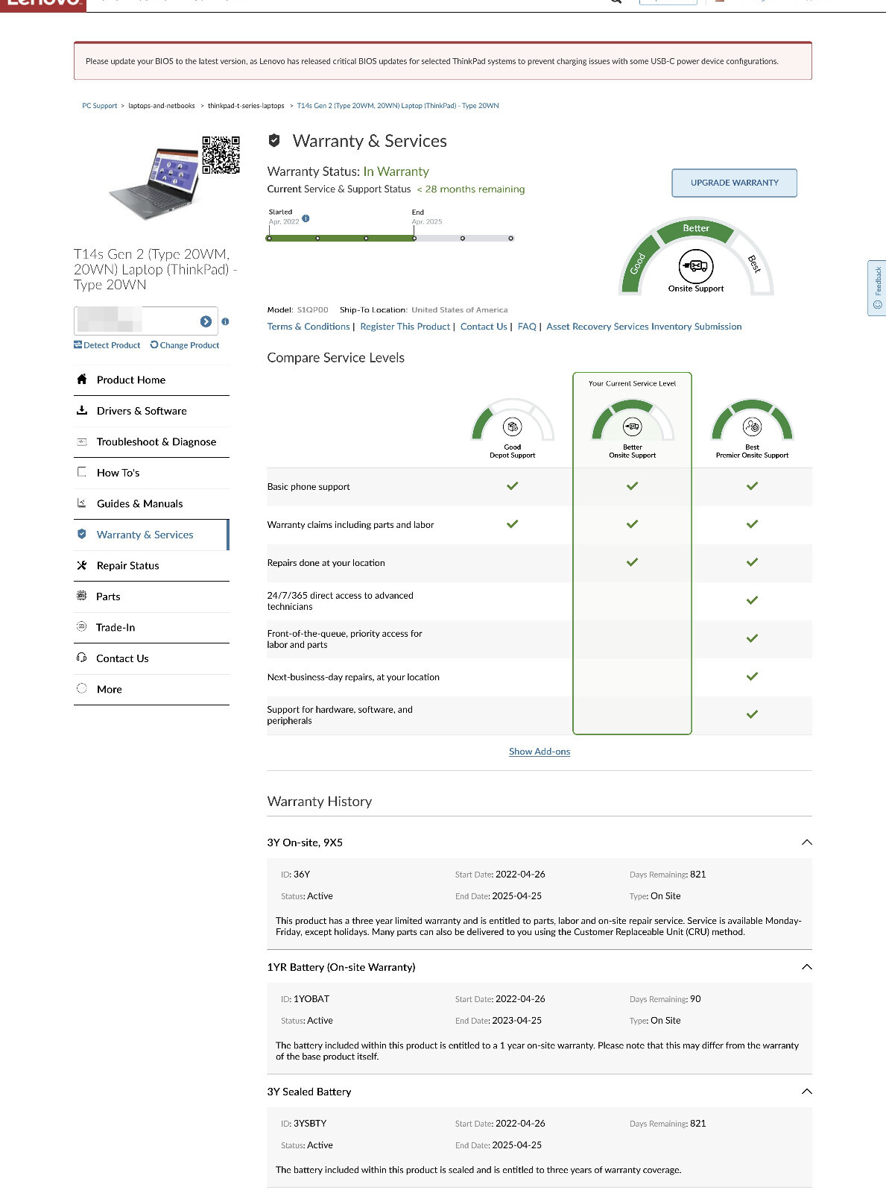Click the 'Next-business-day repairs, at your location' label
The height and width of the screenshot is (1193, 886).
click(353, 677)
